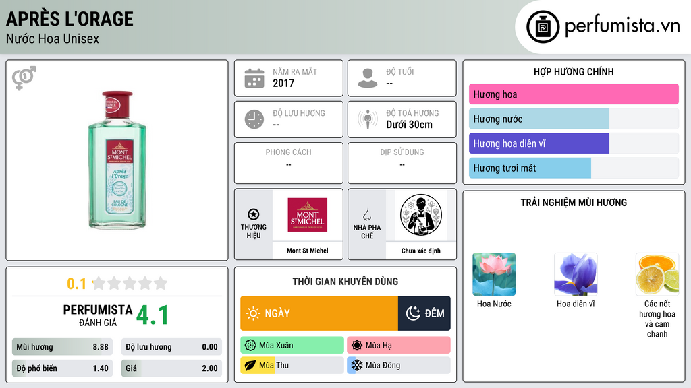Click the unisex gender symbol icon
691x388 pixels.
pos(24,78)
